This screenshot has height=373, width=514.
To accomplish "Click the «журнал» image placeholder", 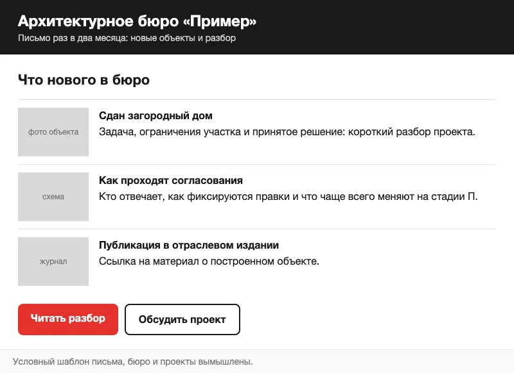I will (x=53, y=261).
